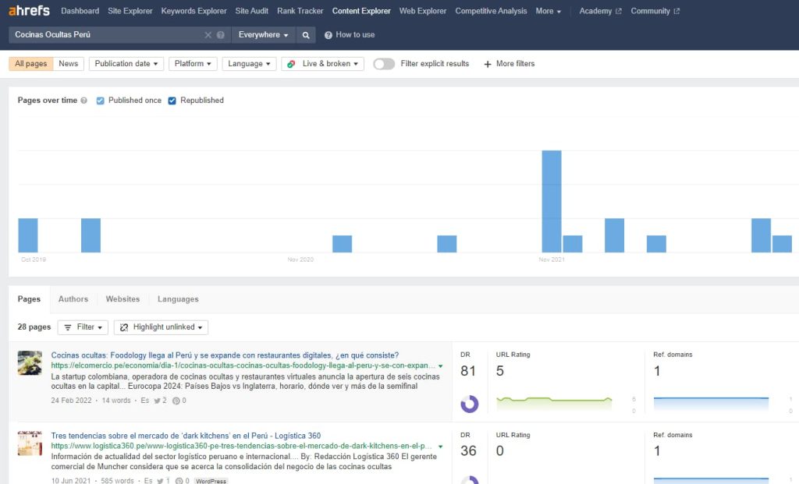
Task: Open the More menu in top navigation
Action: [x=549, y=11]
